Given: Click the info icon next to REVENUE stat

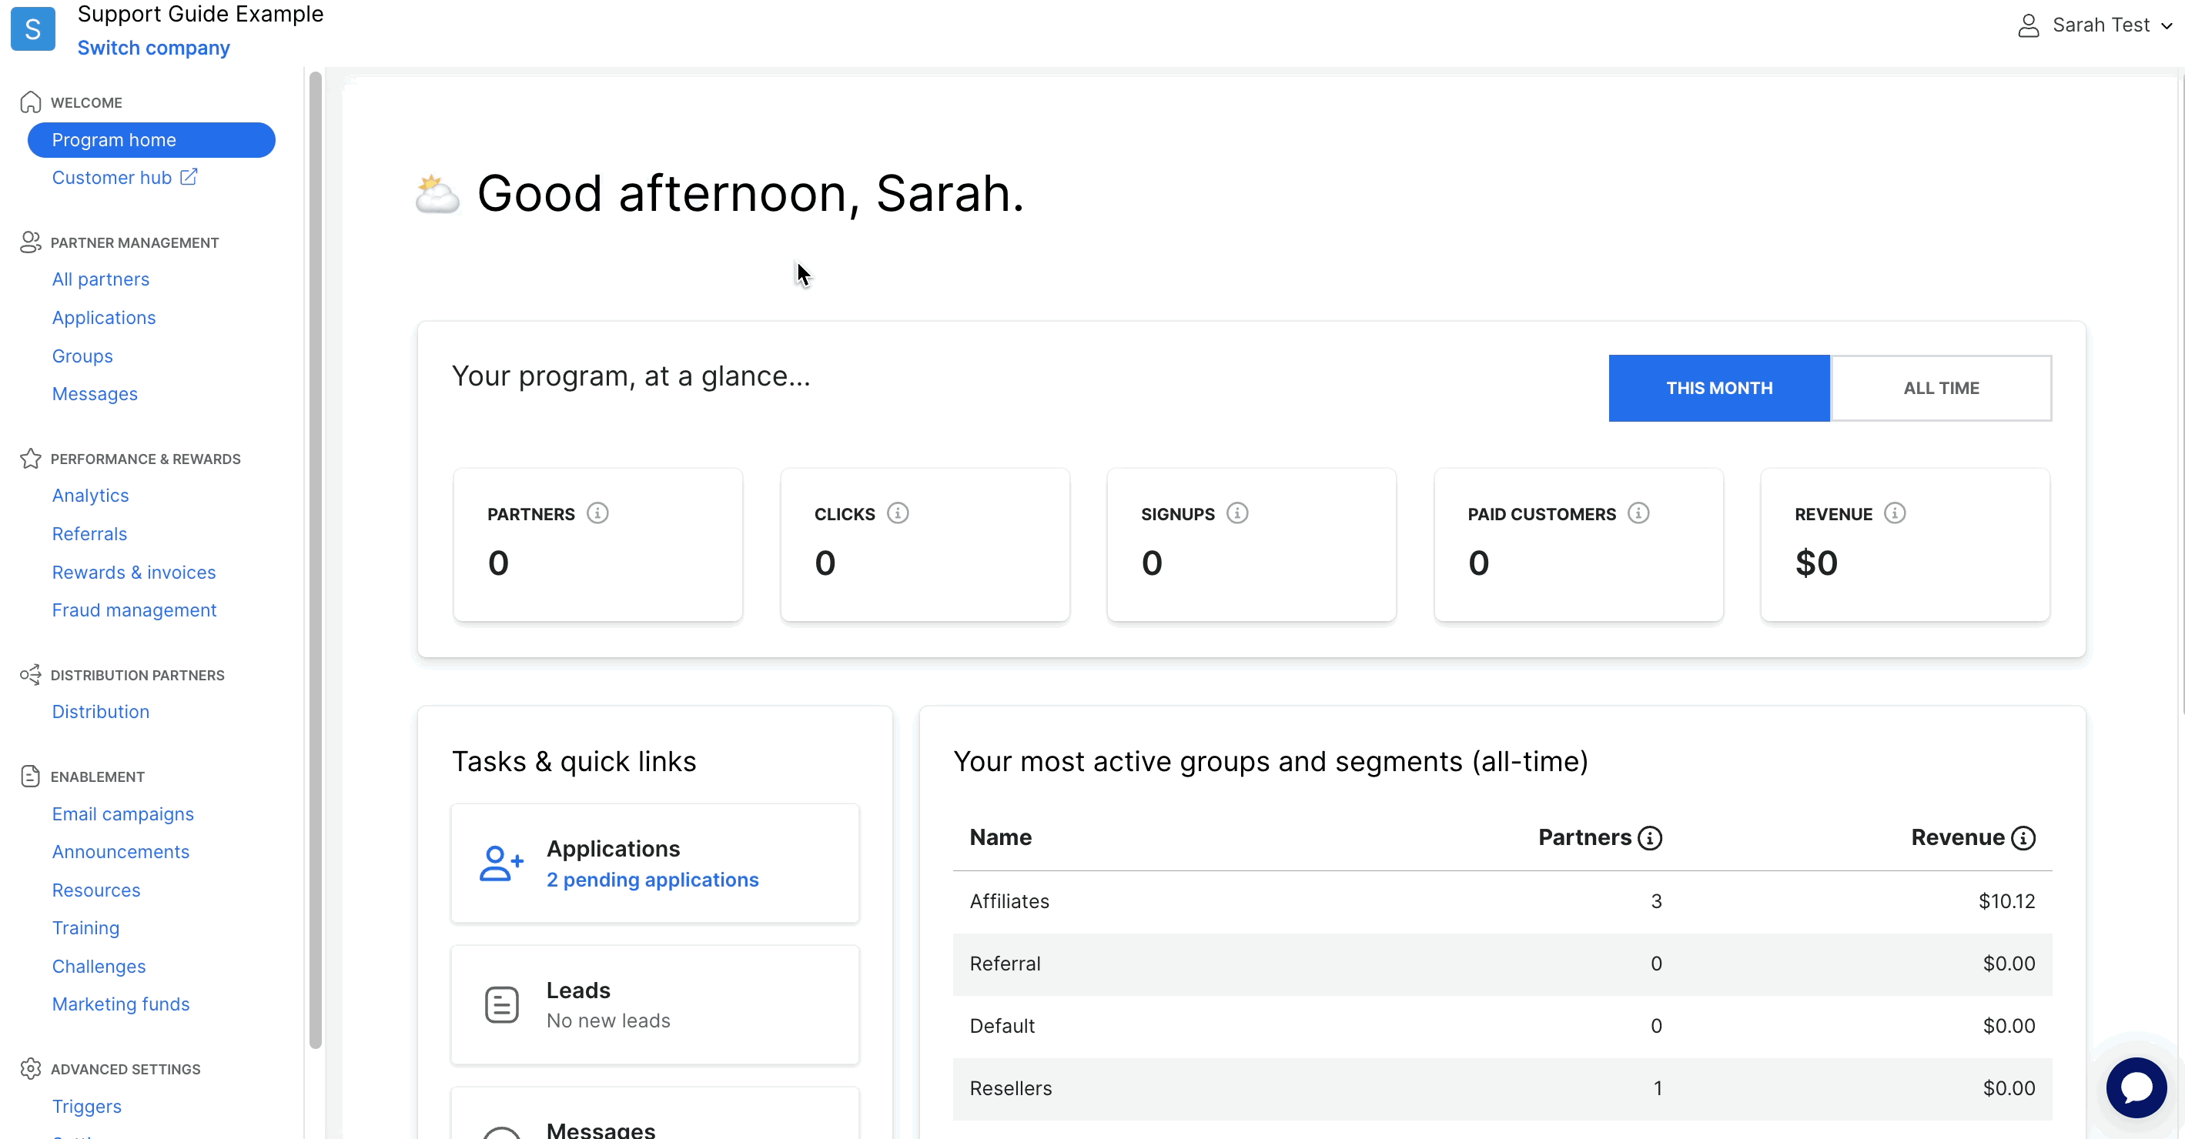Looking at the screenshot, I should tap(1894, 513).
